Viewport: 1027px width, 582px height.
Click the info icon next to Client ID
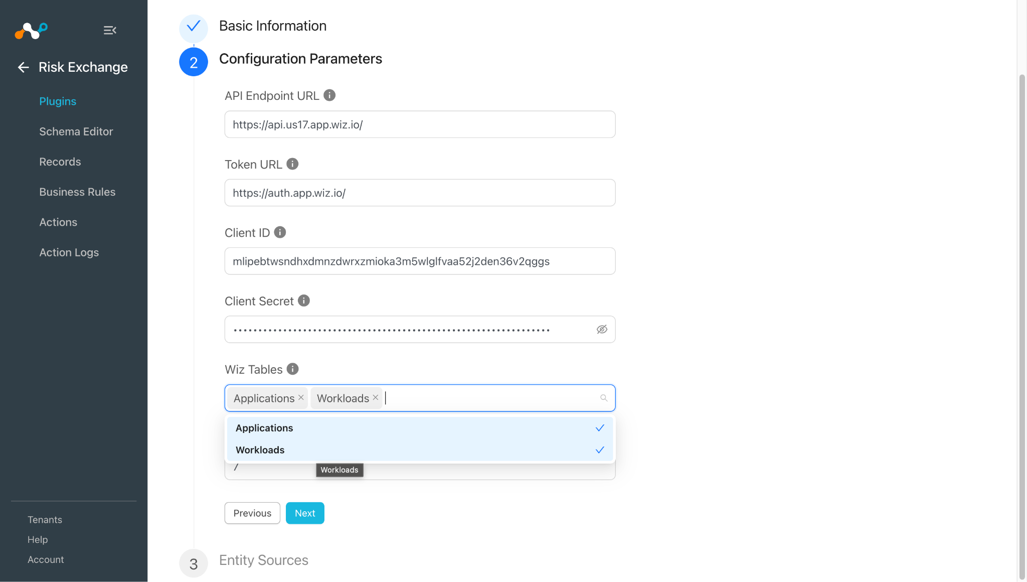[280, 232]
